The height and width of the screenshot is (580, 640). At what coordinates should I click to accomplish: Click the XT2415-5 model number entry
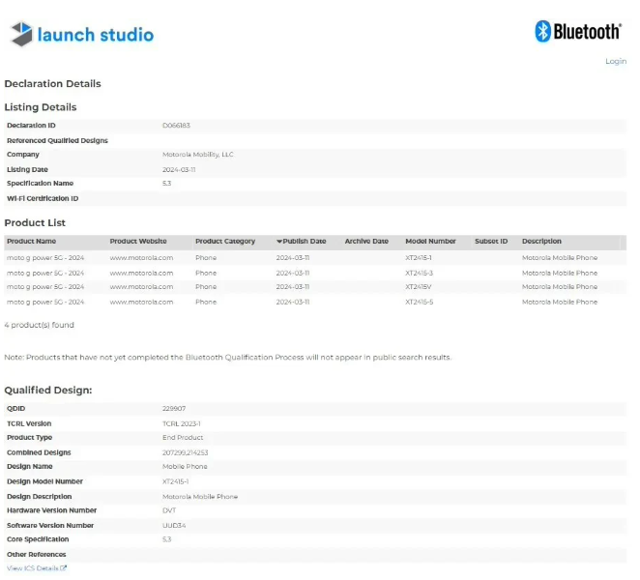[420, 302]
